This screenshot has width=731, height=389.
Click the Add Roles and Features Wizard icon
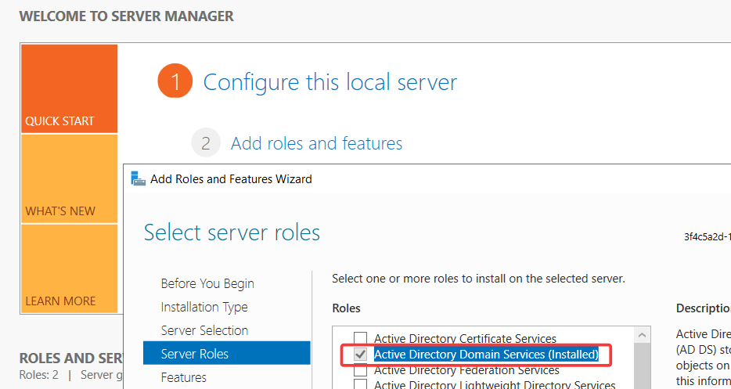[x=139, y=178]
